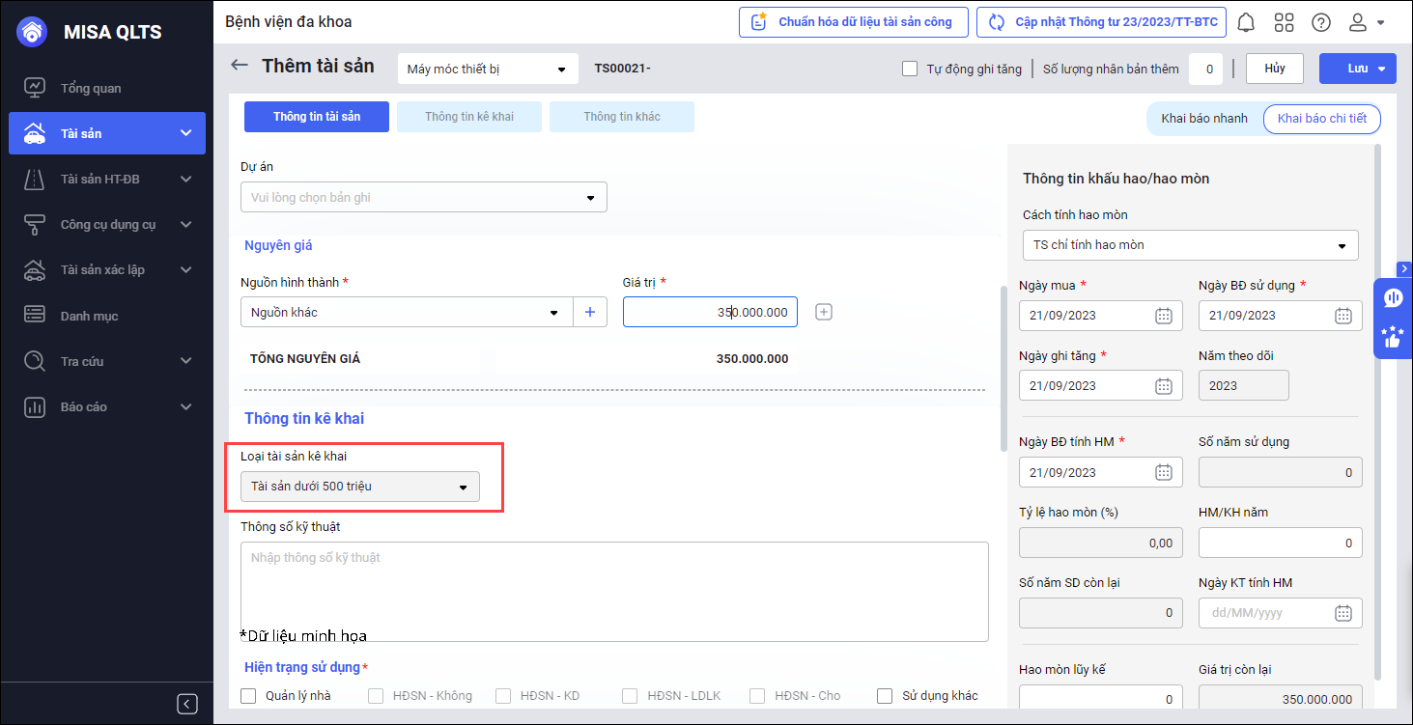Click the thumbs-up feedback icon
This screenshot has height=725, width=1413.
tap(1393, 337)
